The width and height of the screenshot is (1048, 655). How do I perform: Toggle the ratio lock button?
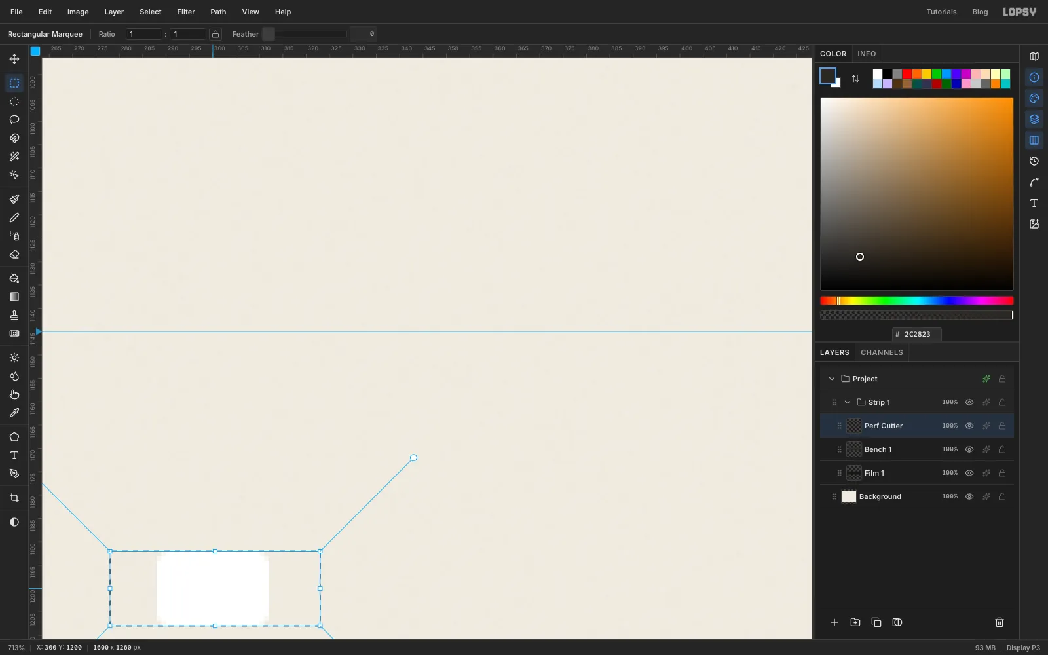click(x=215, y=34)
